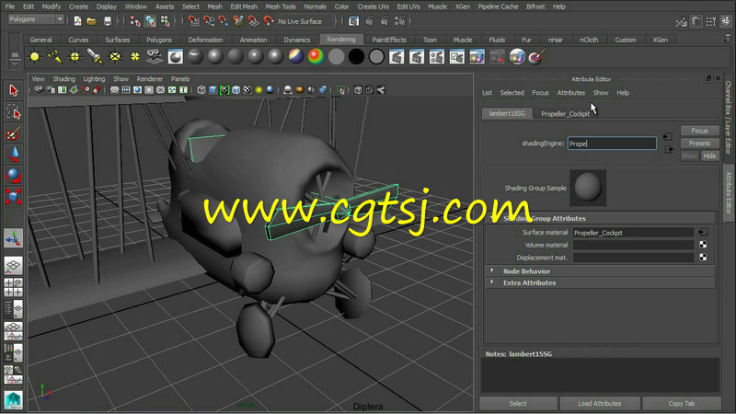
Task: Click the Shading Group Sample swatch
Action: coord(588,188)
